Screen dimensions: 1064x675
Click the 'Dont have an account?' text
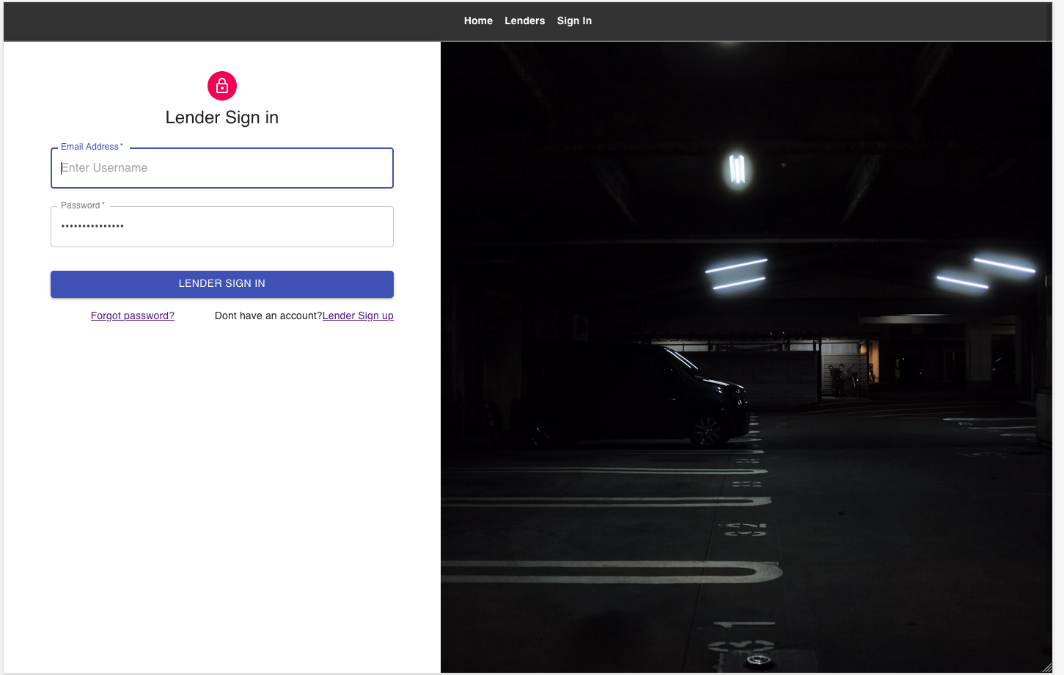pyautogui.click(x=268, y=315)
